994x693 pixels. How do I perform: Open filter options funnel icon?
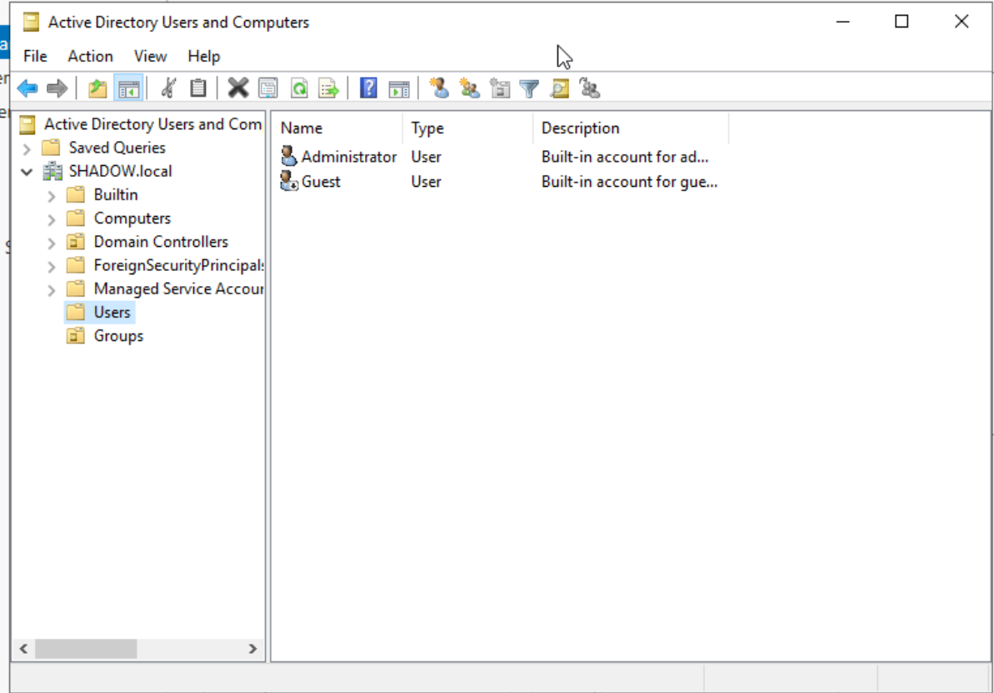(x=529, y=88)
